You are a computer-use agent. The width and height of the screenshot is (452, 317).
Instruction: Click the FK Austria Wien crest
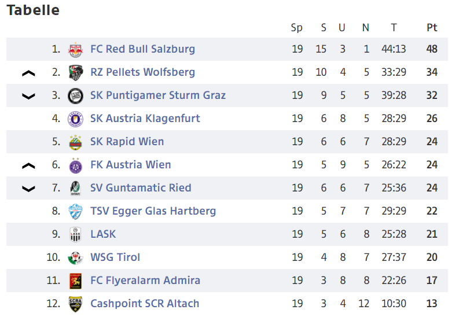tap(75, 165)
